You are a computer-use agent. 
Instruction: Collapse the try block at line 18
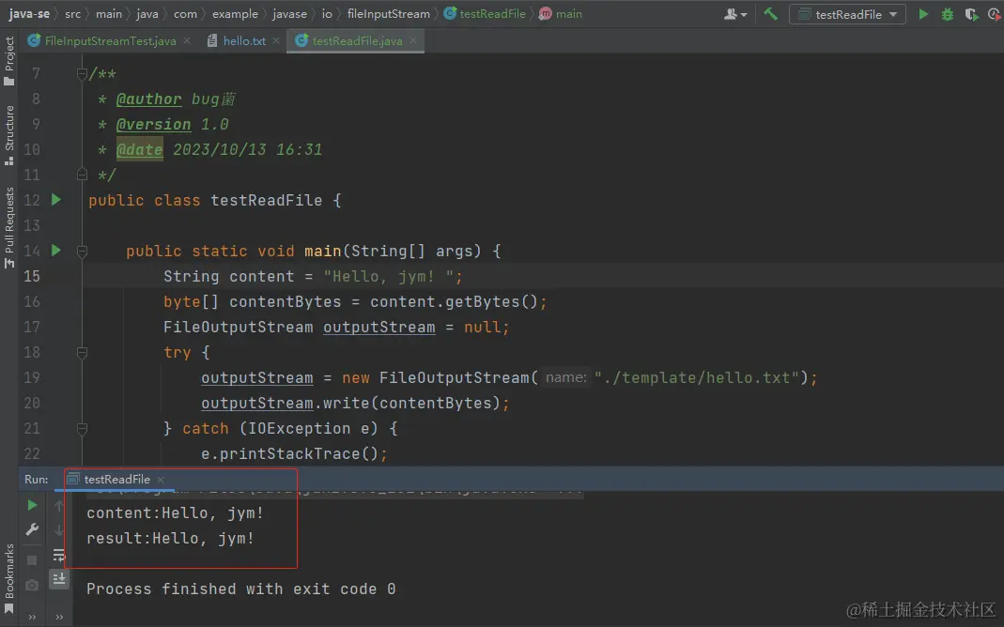pos(82,352)
